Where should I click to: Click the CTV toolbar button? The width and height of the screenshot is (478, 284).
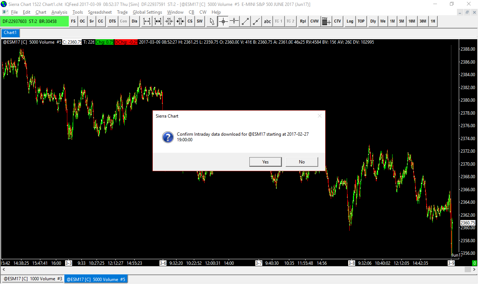(x=337, y=21)
